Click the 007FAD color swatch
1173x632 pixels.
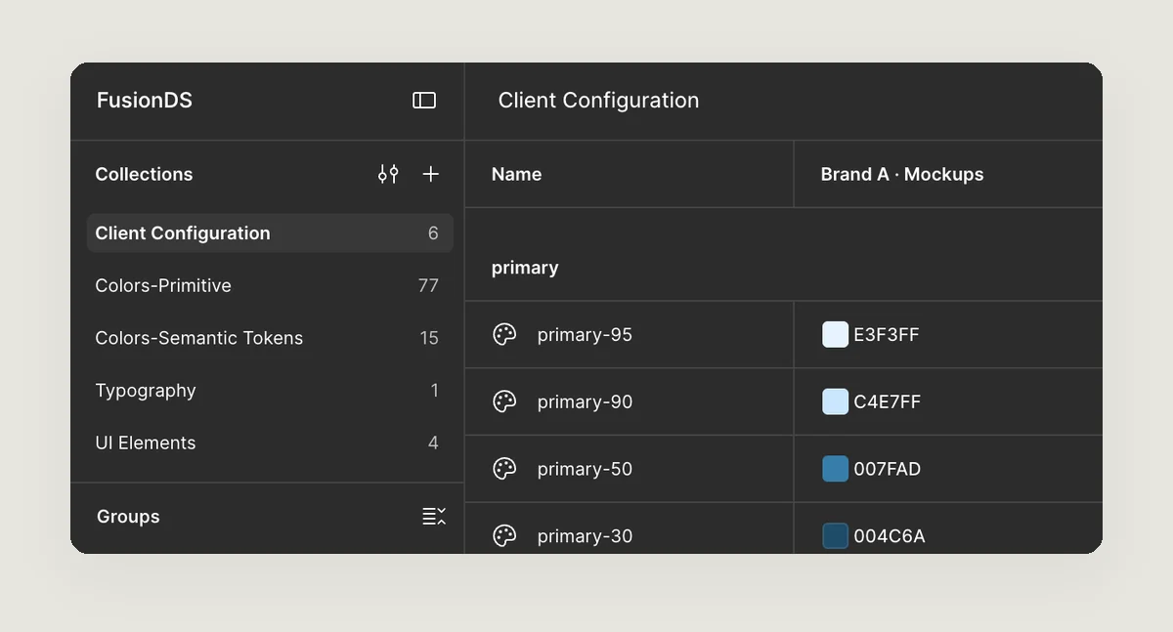click(x=836, y=469)
